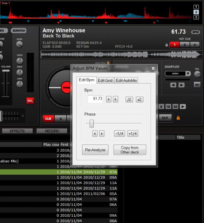Set loop length to 16 beats

click(168, 107)
